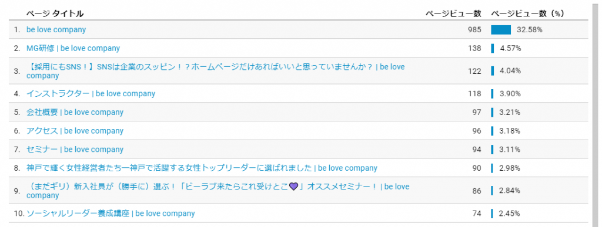
Task: Open the 会社概要 page link
Action: (x=75, y=112)
